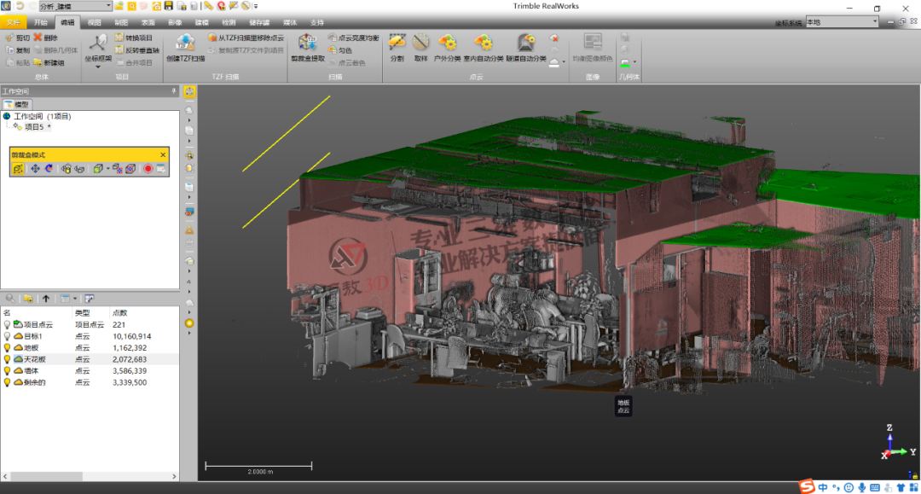Click 创建TZF扫描 icon
921x494 pixels.
tap(184, 45)
